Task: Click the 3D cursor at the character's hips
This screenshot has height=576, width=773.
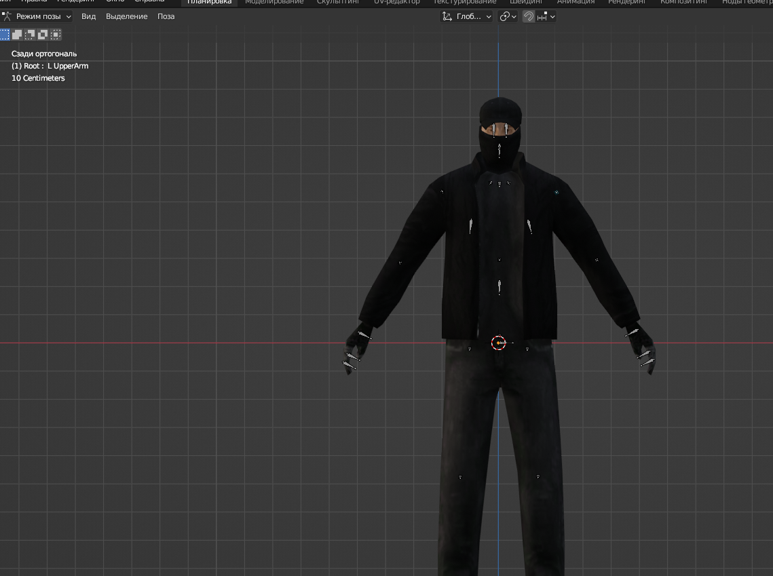Action: [499, 343]
